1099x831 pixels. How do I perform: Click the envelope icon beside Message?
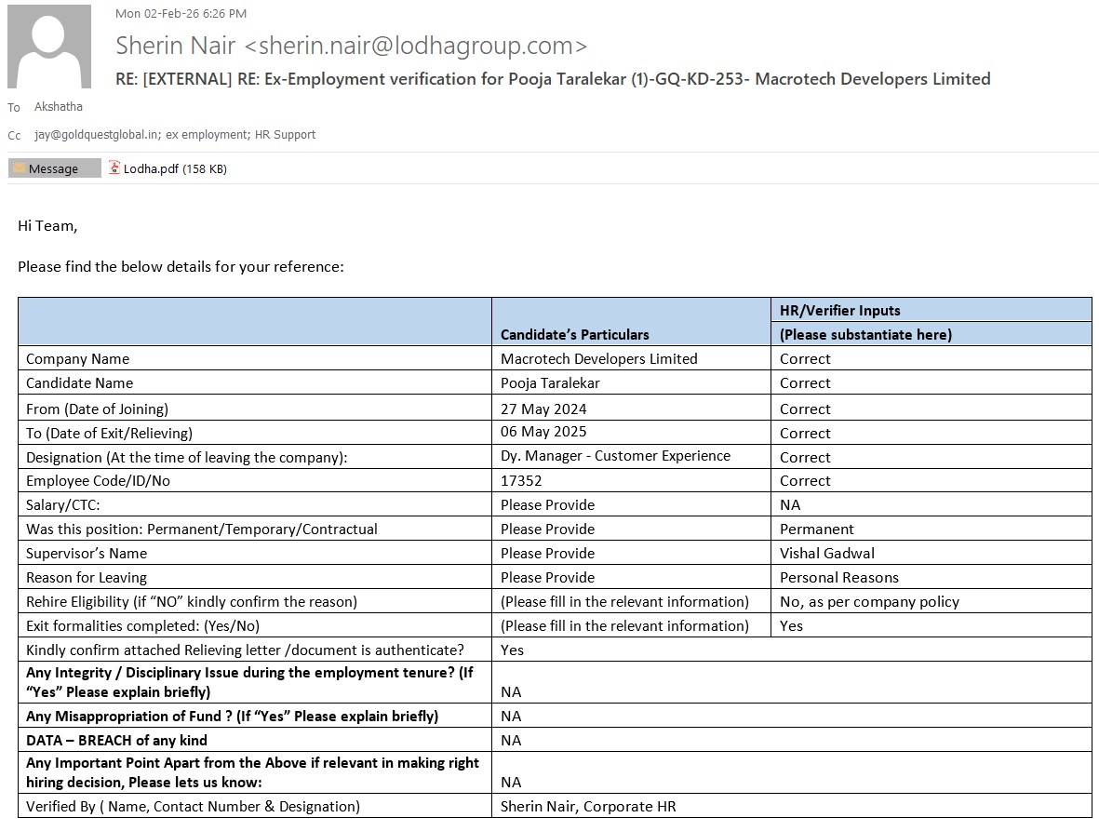pyautogui.click(x=19, y=168)
